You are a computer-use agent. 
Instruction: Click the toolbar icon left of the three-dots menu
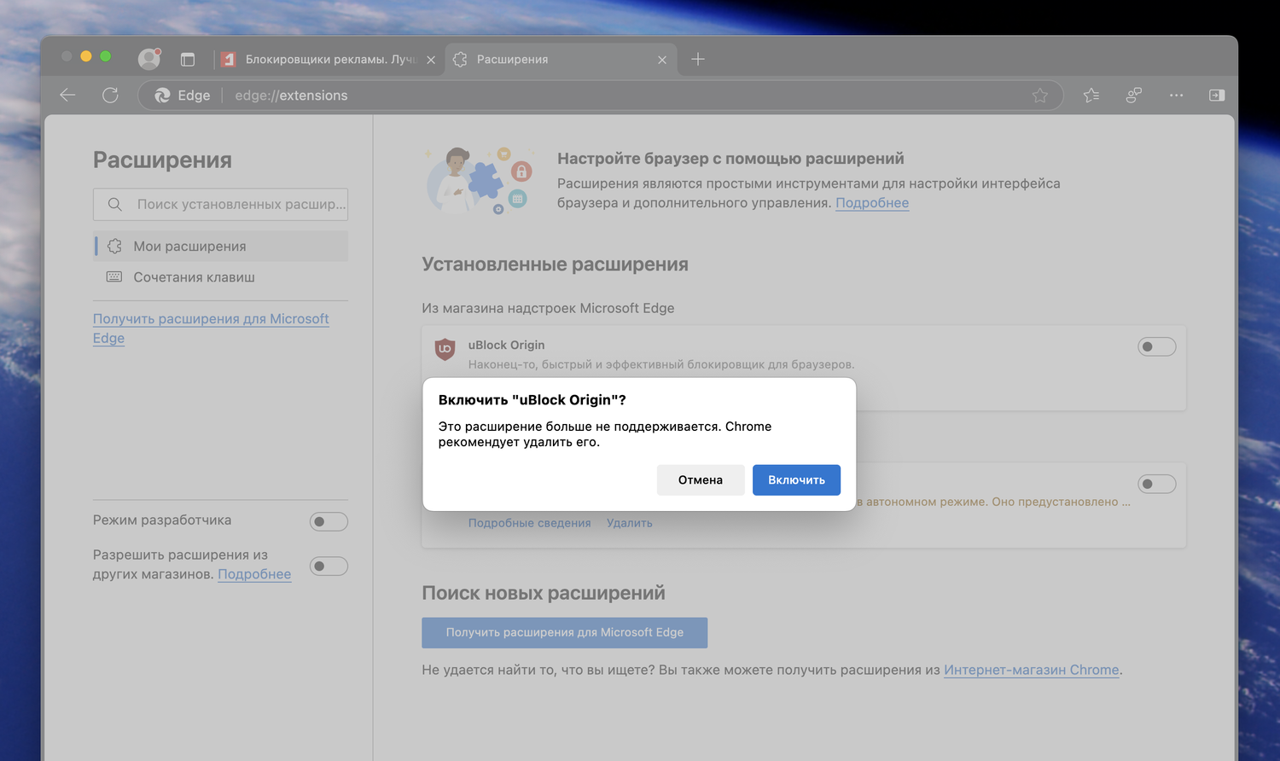coord(1134,96)
